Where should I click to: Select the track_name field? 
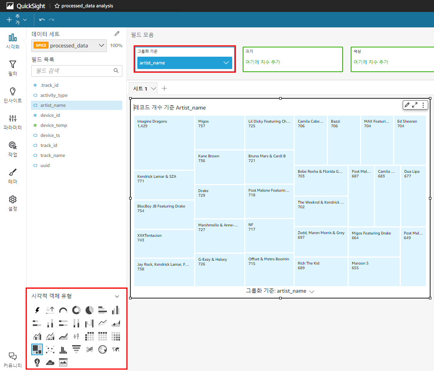coord(76,155)
